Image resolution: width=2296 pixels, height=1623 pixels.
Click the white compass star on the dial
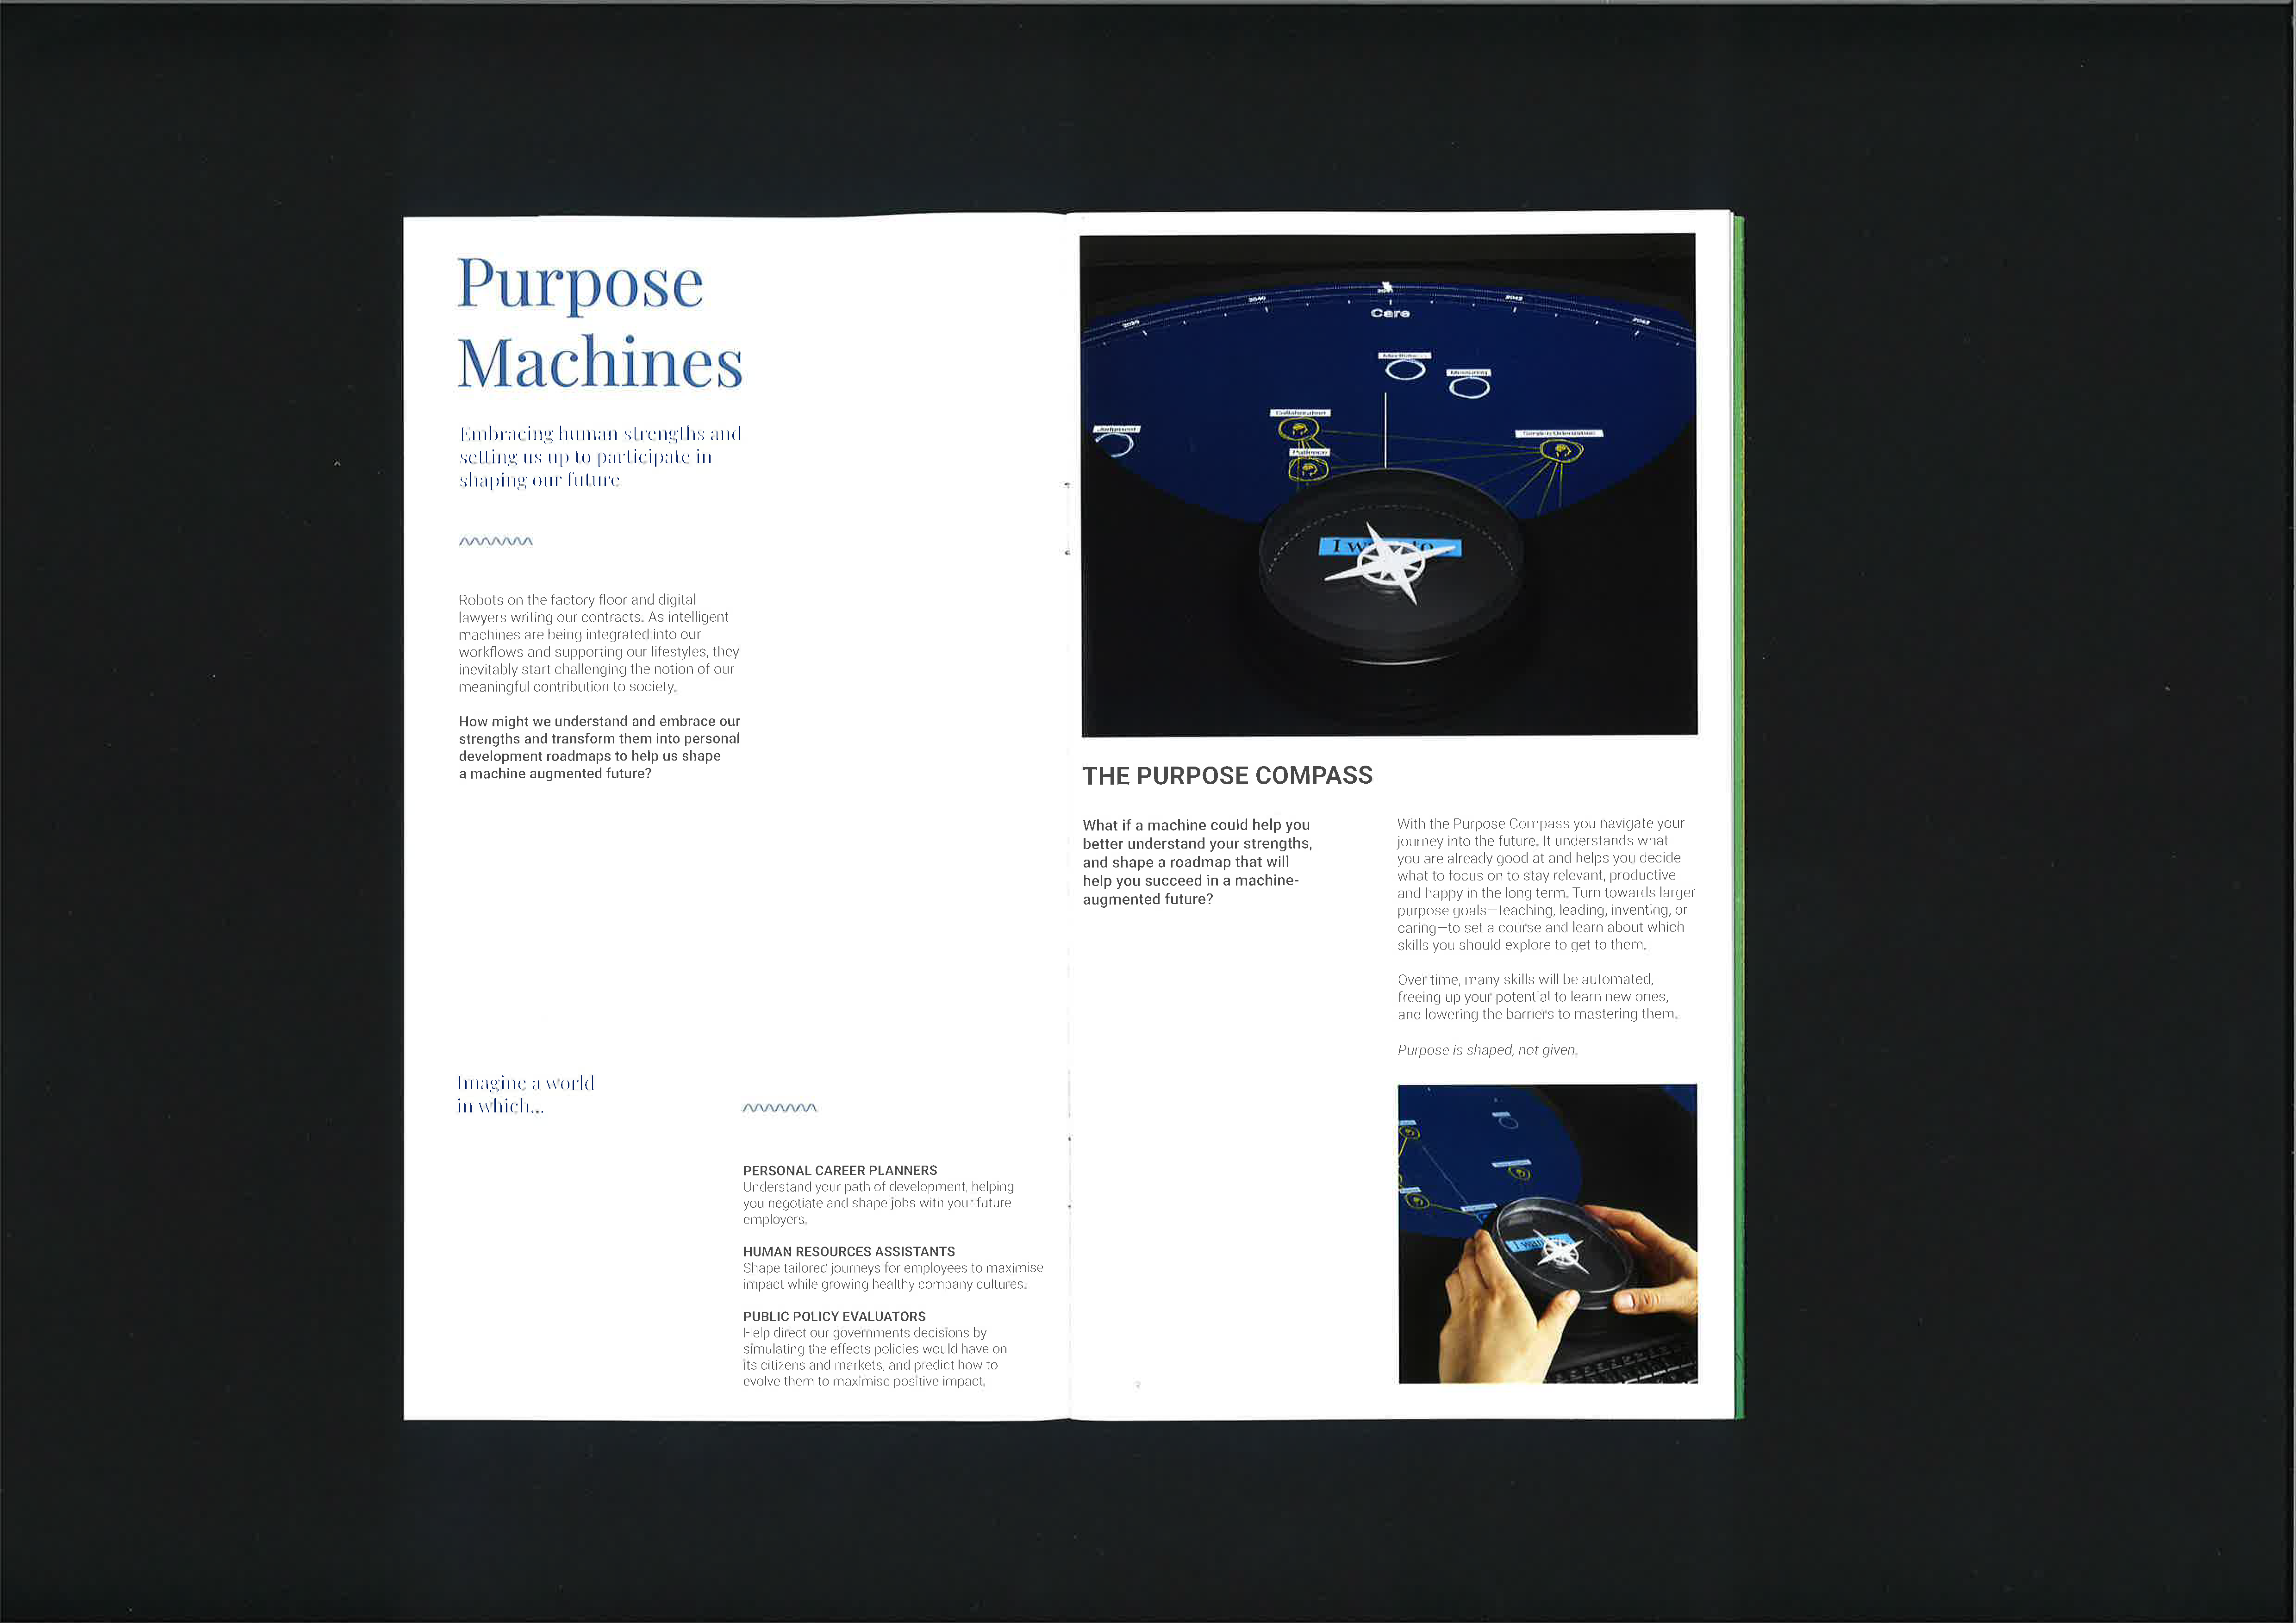1392,566
